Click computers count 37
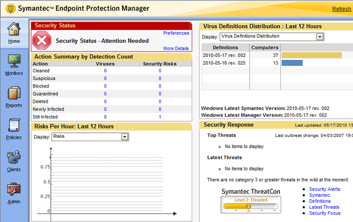 pos(276,55)
